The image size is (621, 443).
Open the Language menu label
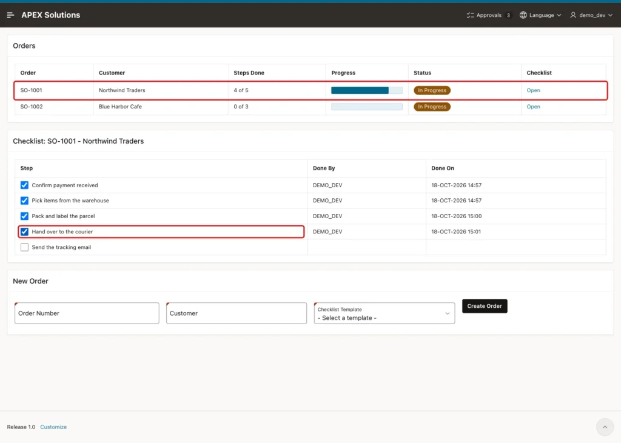coord(542,15)
